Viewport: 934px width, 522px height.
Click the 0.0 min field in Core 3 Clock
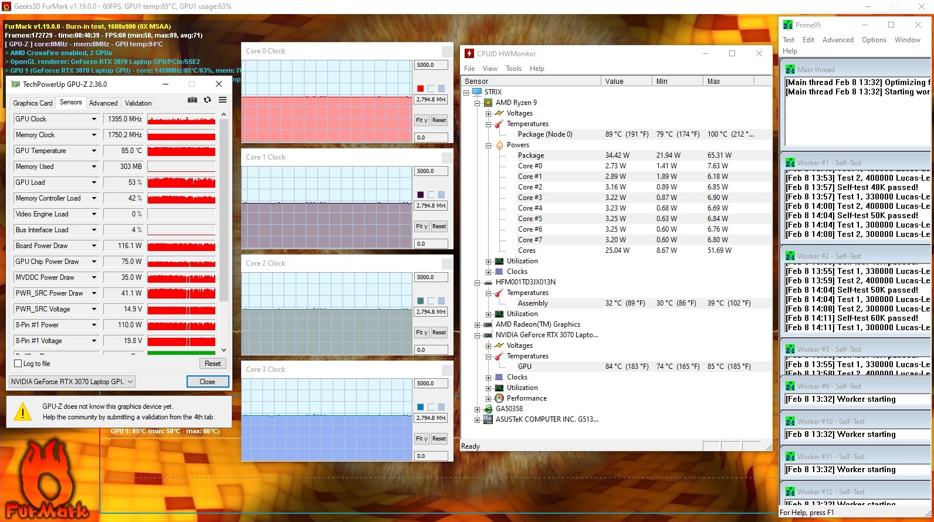click(431, 456)
